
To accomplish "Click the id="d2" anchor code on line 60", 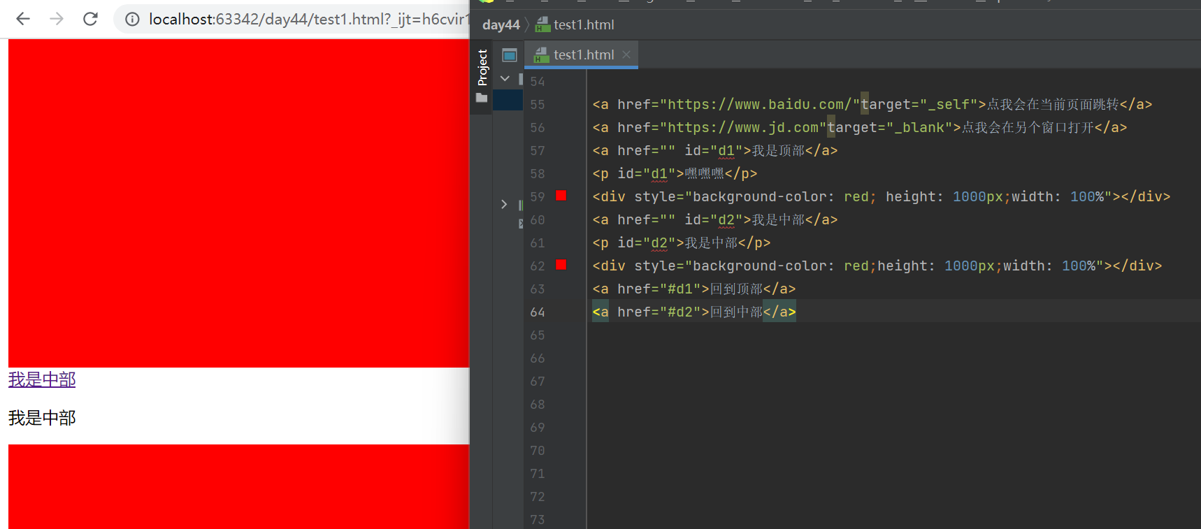I will click(715, 220).
